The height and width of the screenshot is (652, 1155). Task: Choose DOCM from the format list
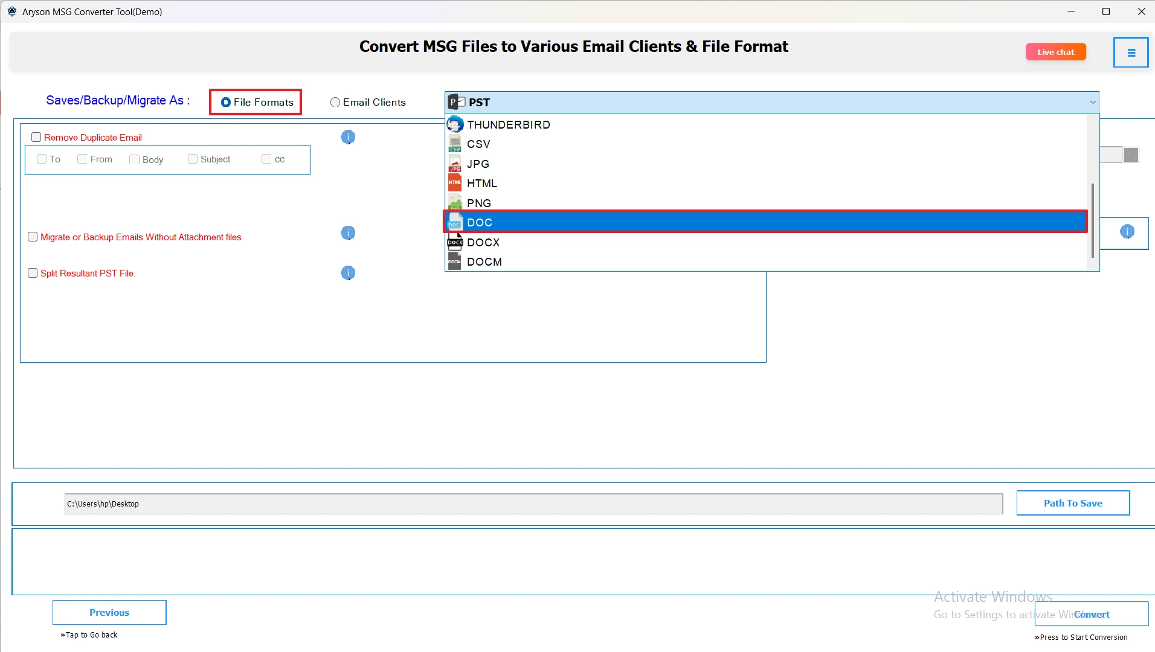(x=765, y=261)
